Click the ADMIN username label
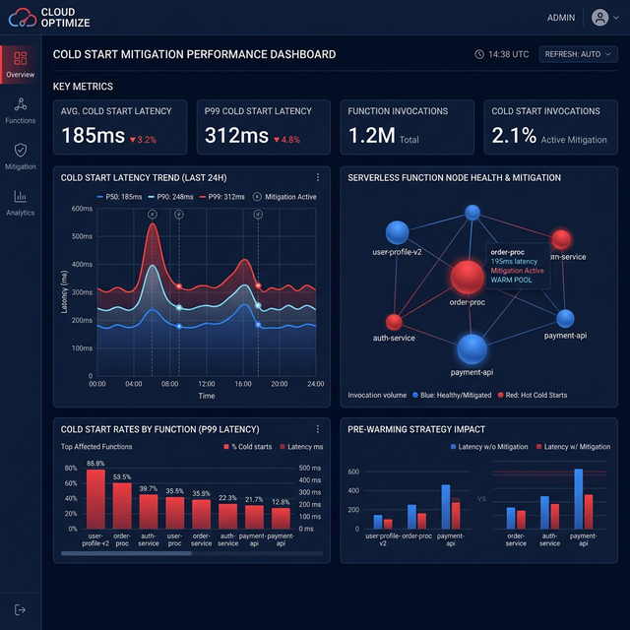 (x=561, y=18)
